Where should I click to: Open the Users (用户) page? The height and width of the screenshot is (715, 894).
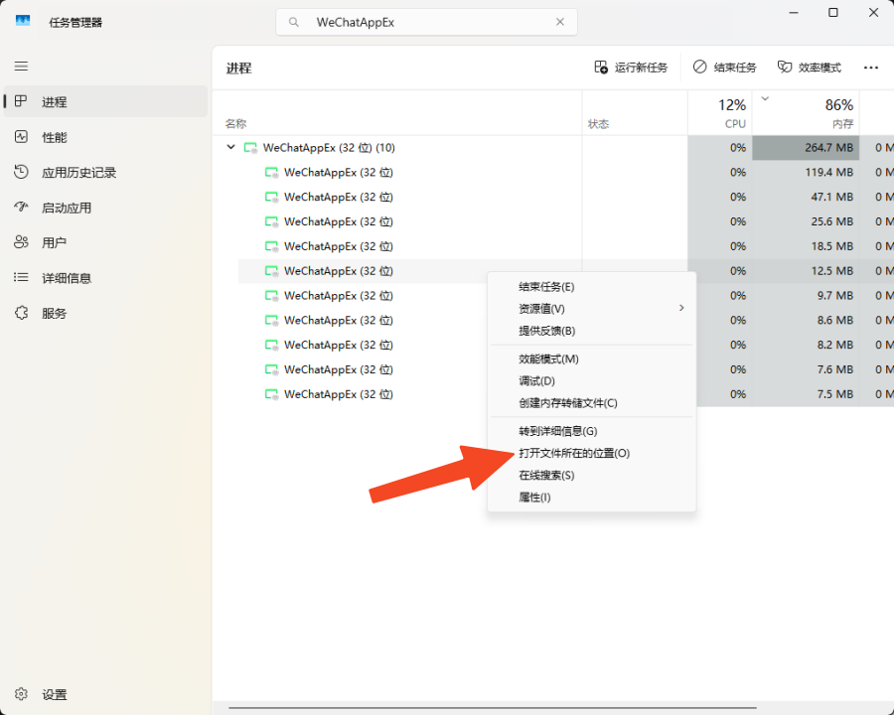(x=106, y=243)
